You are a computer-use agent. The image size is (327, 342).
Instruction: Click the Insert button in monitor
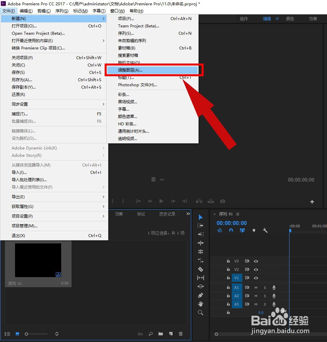(x=199, y=201)
